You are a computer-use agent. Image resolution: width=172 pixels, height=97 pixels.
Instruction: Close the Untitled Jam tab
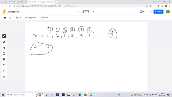click(53, 2)
